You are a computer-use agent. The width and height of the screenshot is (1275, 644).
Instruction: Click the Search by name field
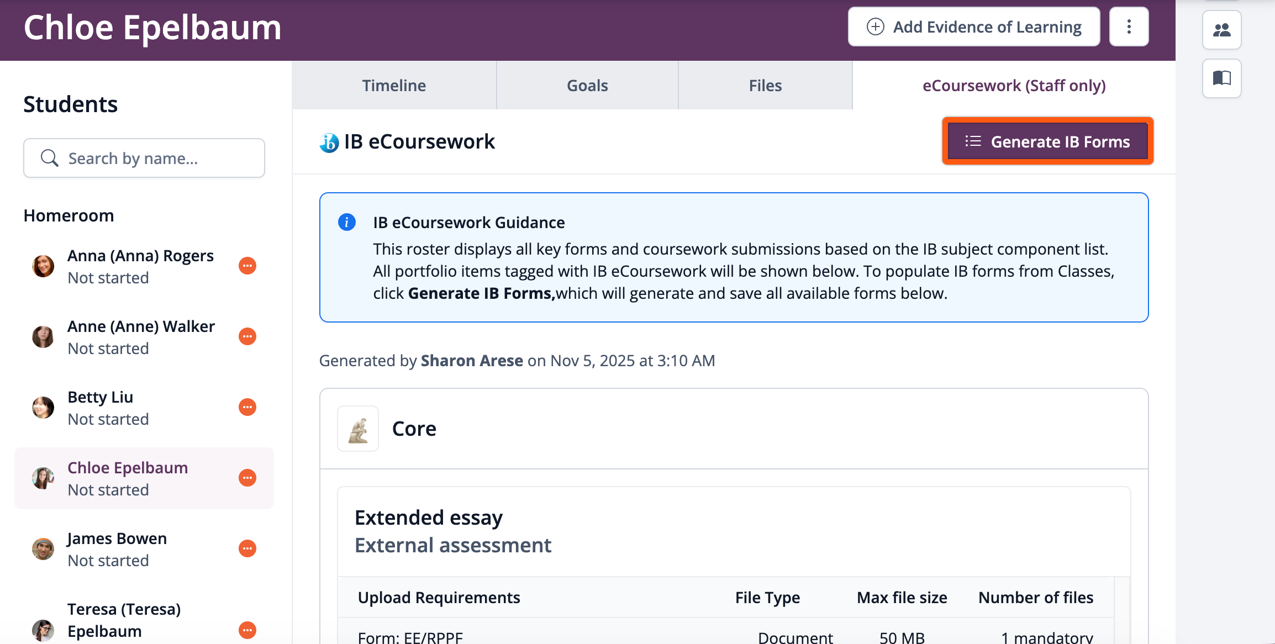(144, 159)
